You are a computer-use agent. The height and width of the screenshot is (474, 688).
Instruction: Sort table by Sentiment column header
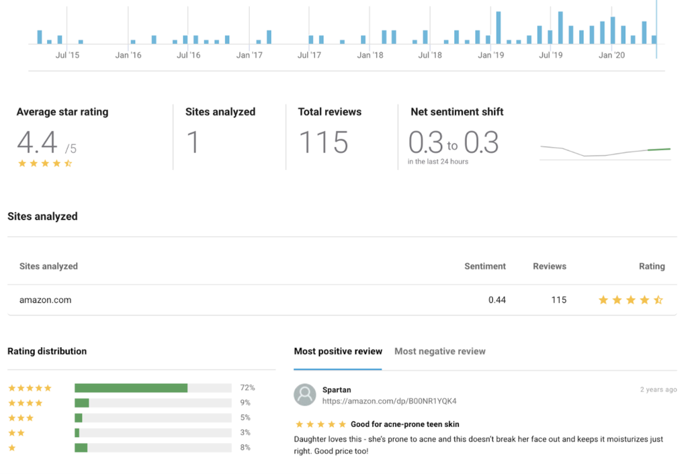coord(484,267)
